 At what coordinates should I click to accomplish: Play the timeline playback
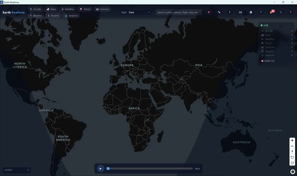(101, 169)
